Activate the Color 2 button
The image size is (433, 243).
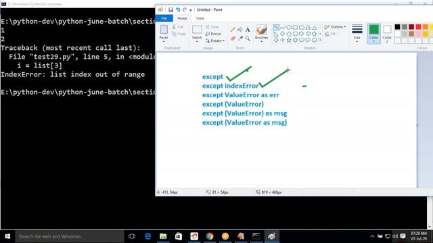[x=387, y=34]
